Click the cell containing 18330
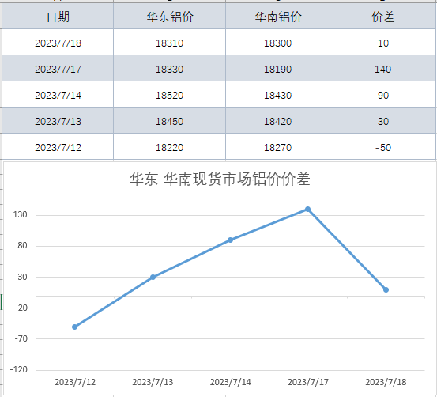Viewport: 437px width, 397px height. (x=169, y=69)
